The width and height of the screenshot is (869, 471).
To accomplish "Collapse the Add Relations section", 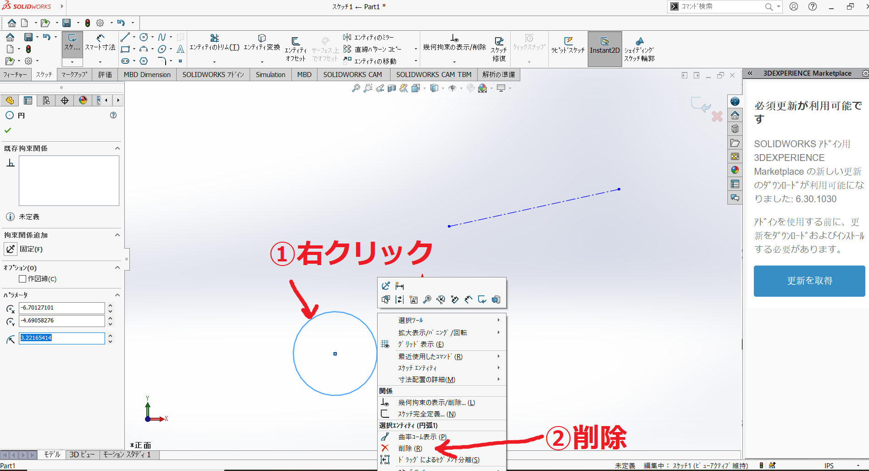I will pos(117,235).
